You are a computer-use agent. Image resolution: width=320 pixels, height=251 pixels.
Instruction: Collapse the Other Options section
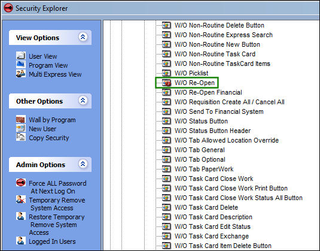click(83, 101)
